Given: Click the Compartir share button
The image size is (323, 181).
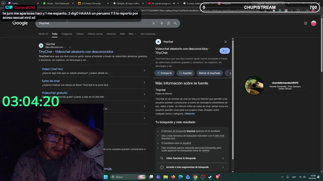Looking at the screenshot, I should [x=164, y=73].
